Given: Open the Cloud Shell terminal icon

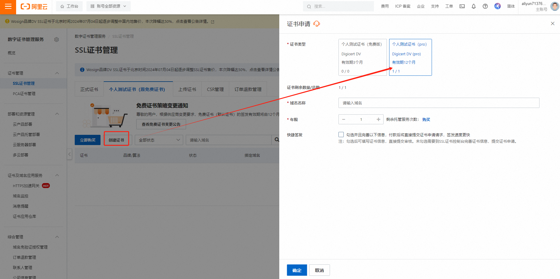Looking at the screenshot, I should pos(462,6).
